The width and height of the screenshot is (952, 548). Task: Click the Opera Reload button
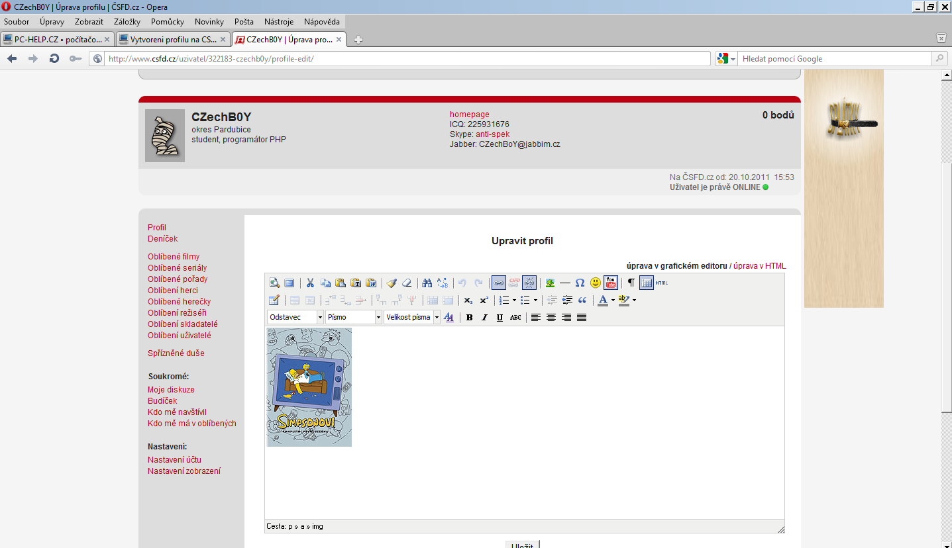[54, 58]
